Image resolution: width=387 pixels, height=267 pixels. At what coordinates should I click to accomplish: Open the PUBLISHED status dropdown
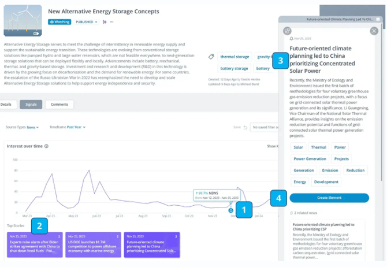point(86,22)
